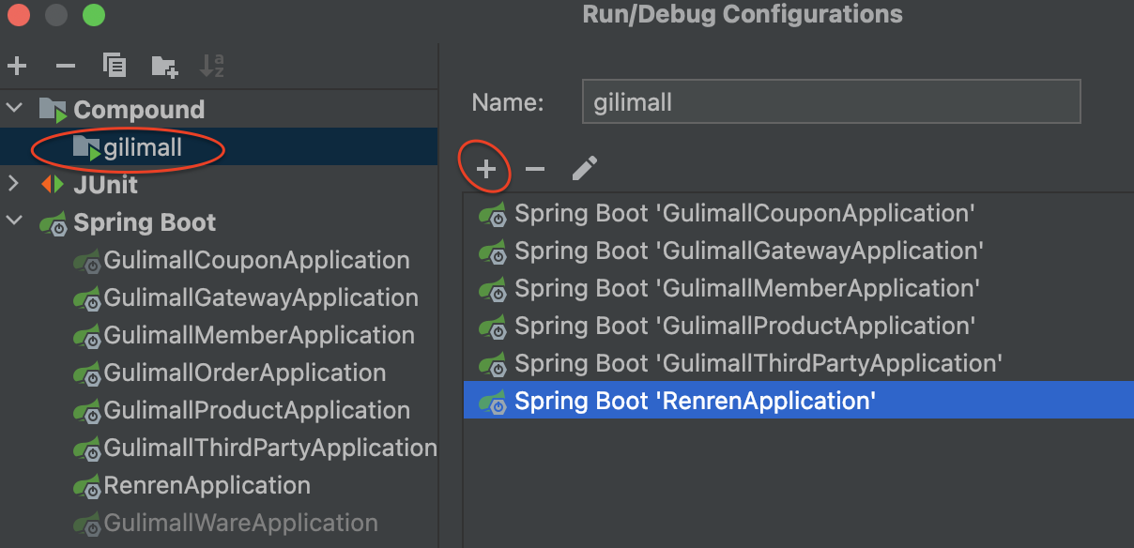The height and width of the screenshot is (548, 1134).
Task: Focus the Name input field
Action: tap(832, 101)
